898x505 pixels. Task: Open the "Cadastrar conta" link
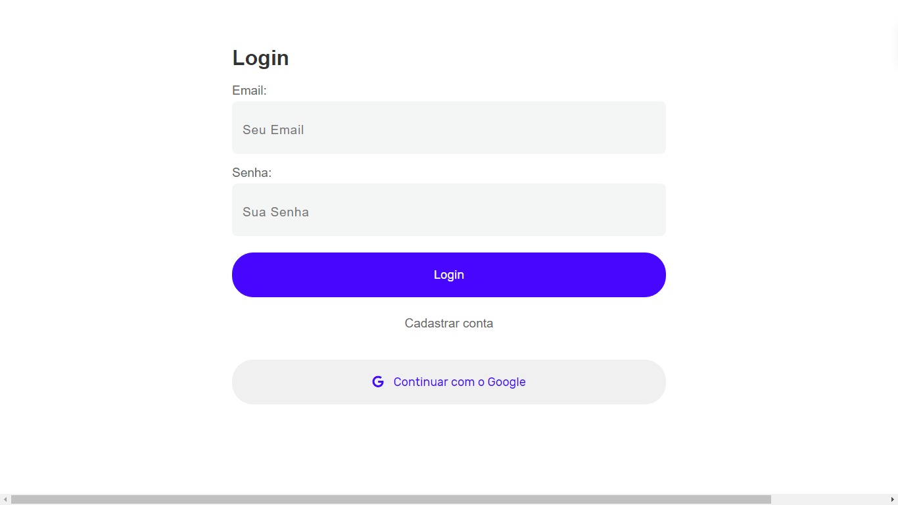click(449, 324)
